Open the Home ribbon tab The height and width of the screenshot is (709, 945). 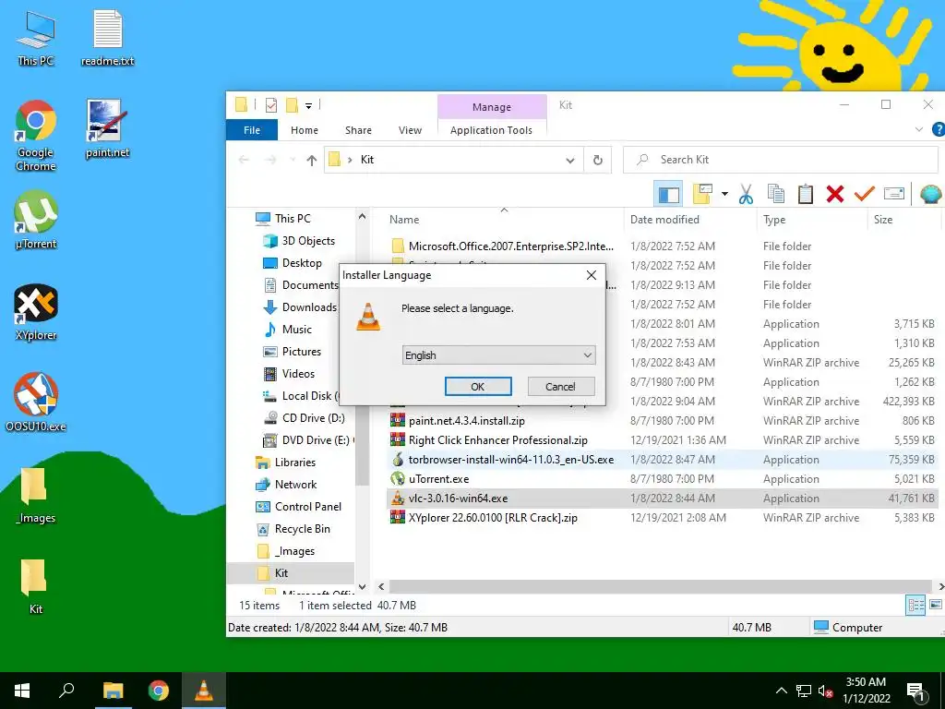click(x=304, y=129)
